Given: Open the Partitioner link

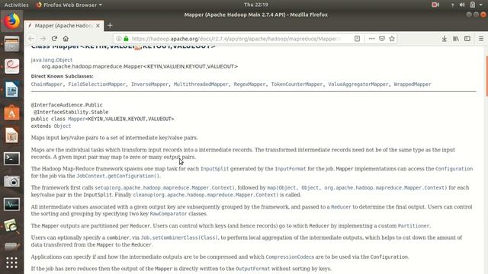Looking at the screenshot, I should point(413,226).
